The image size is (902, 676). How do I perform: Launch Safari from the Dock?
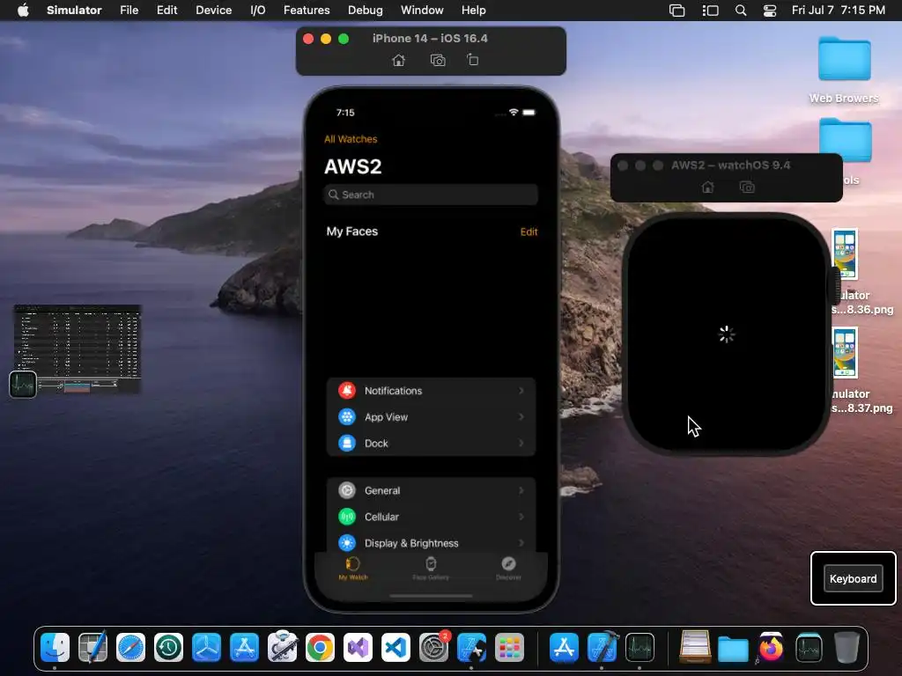[x=130, y=648]
